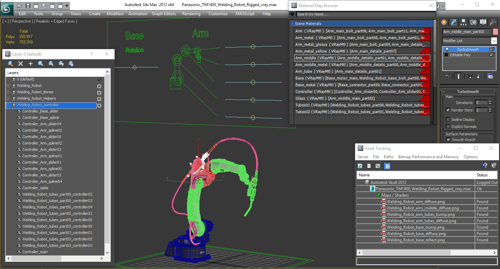
Task: Click Render Iters spinner down arrow
Action: pos(490,111)
